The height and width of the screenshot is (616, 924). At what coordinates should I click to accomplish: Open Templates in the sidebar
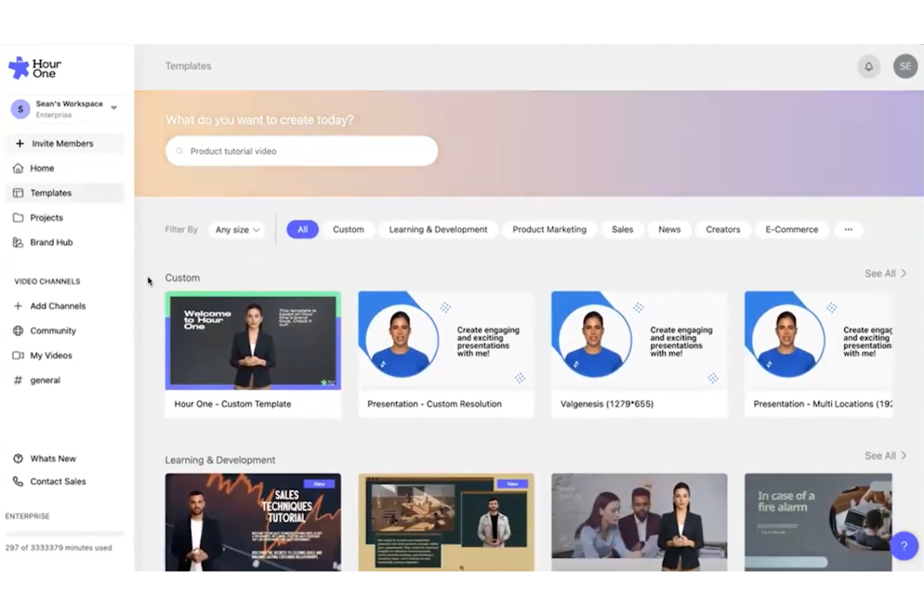66,193
